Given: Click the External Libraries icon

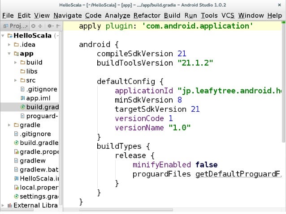Looking at the screenshot, I should tap(10, 206).
